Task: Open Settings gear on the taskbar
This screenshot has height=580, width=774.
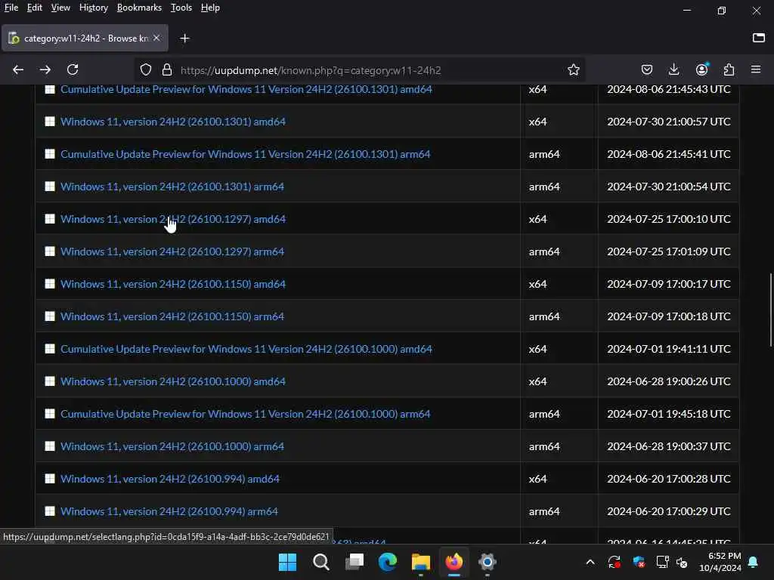Action: 488,562
